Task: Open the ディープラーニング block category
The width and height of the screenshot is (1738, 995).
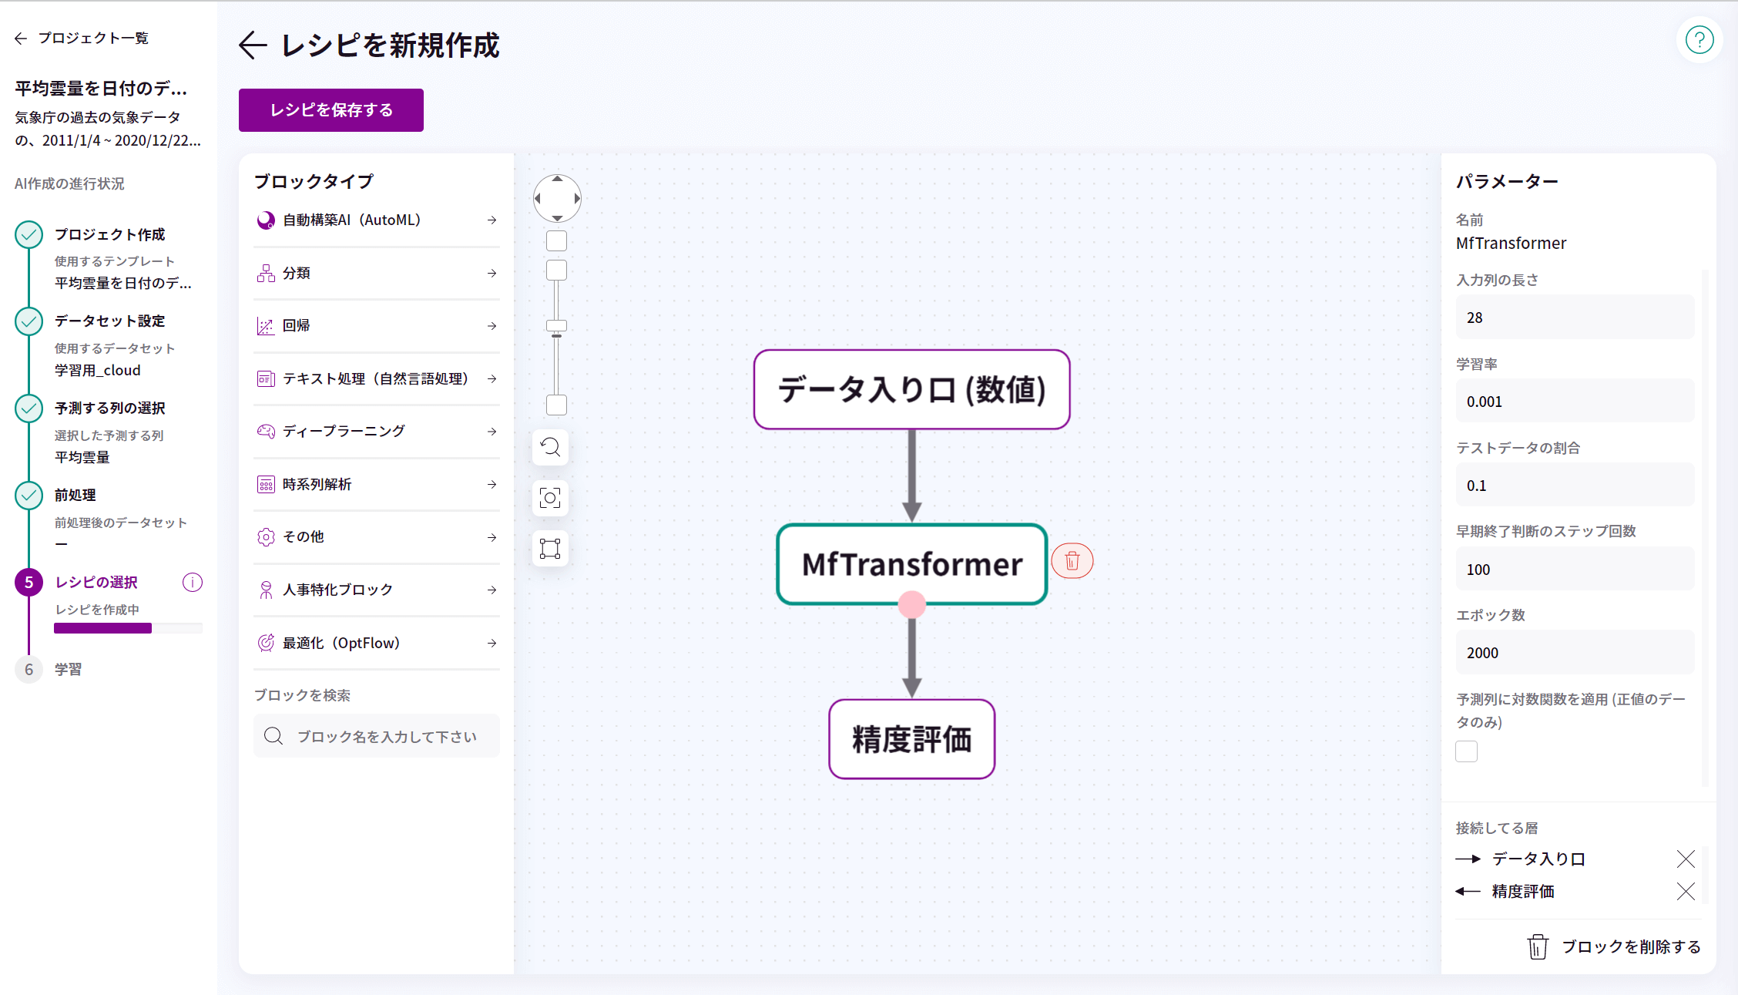Action: (377, 432)
